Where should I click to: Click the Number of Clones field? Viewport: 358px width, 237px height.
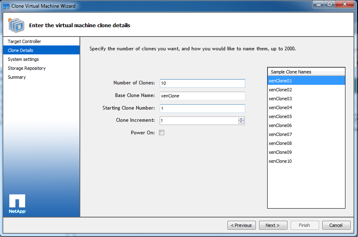point(202,83)
